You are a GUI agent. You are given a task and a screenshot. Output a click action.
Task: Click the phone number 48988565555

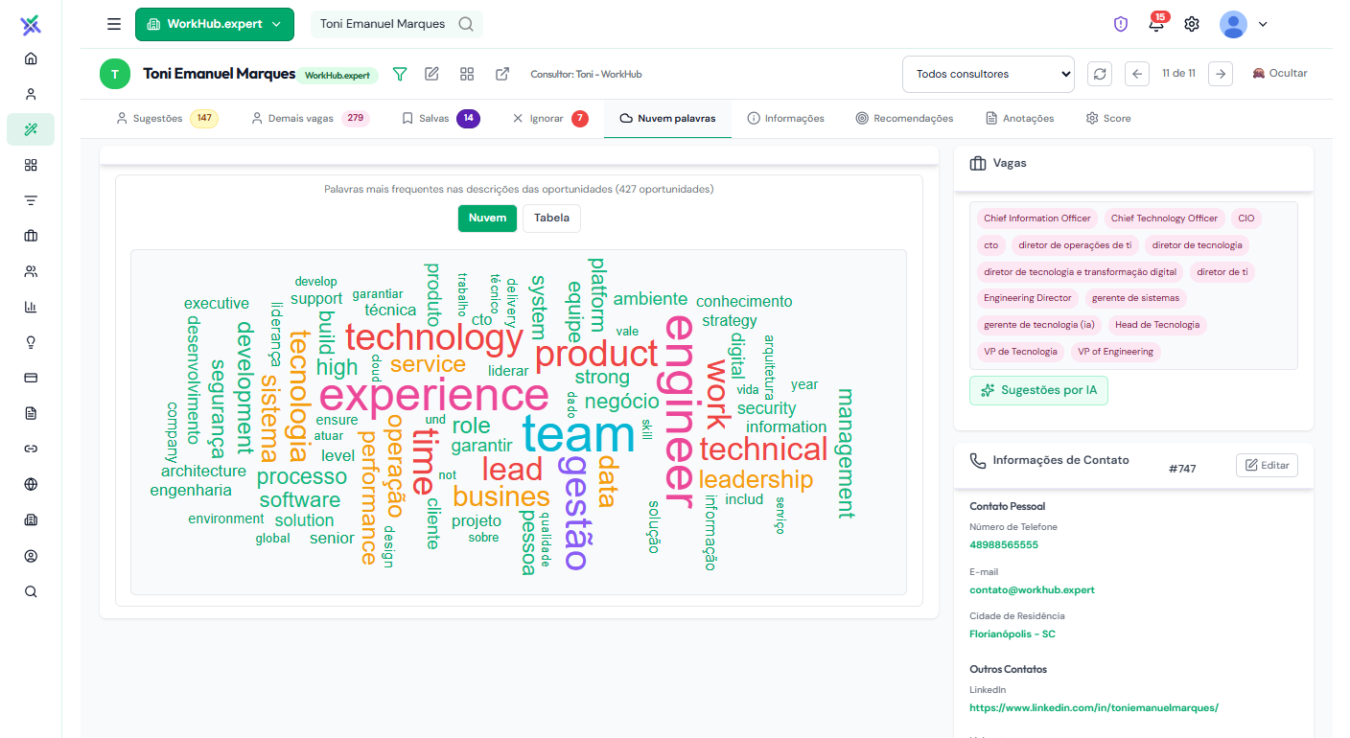1004,545
